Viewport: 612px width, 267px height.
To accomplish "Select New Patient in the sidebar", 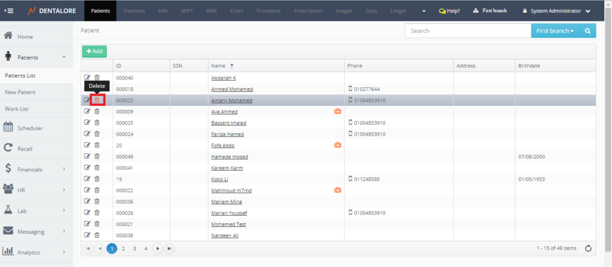I will (x=20, y=92).
